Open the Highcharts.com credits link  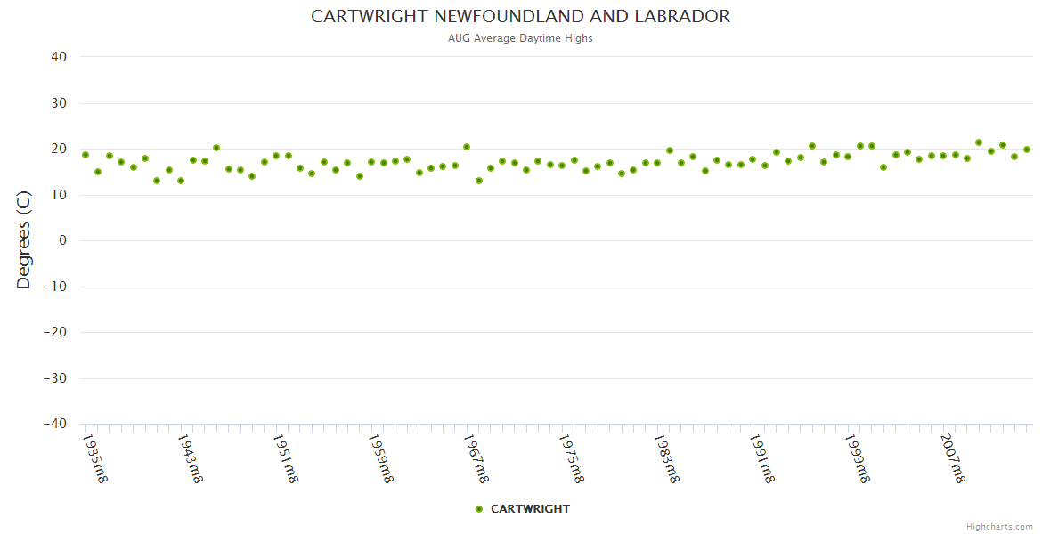(999, 526)
